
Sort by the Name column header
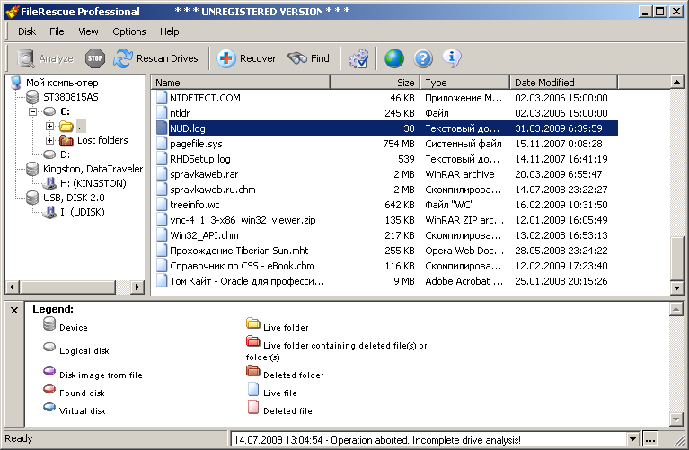pos(241,82)
